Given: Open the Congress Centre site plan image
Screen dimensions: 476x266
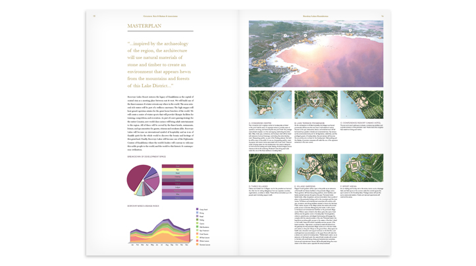Looking at the screenshot, I should pos(270,104).
